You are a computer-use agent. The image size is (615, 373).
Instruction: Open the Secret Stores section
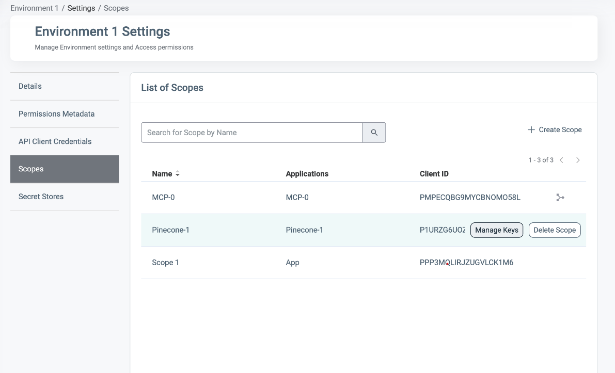point(41,197)
